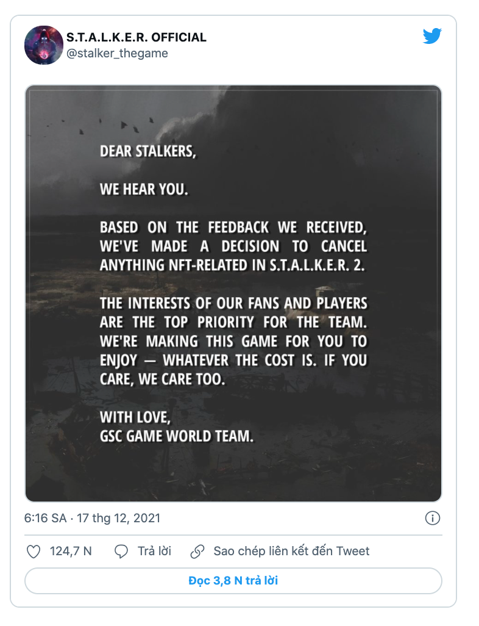The height and width of the screenshot is (626, 479).
Task: Click the DEAR STALKERS heading in image
Action: click(148, 152)
